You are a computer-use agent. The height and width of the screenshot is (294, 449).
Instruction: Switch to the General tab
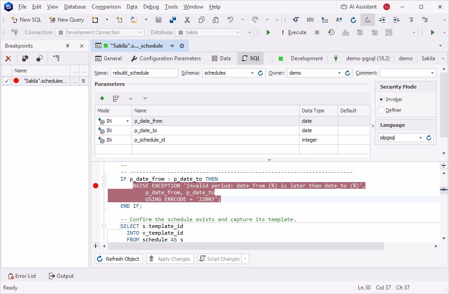[x=108, y=58]
